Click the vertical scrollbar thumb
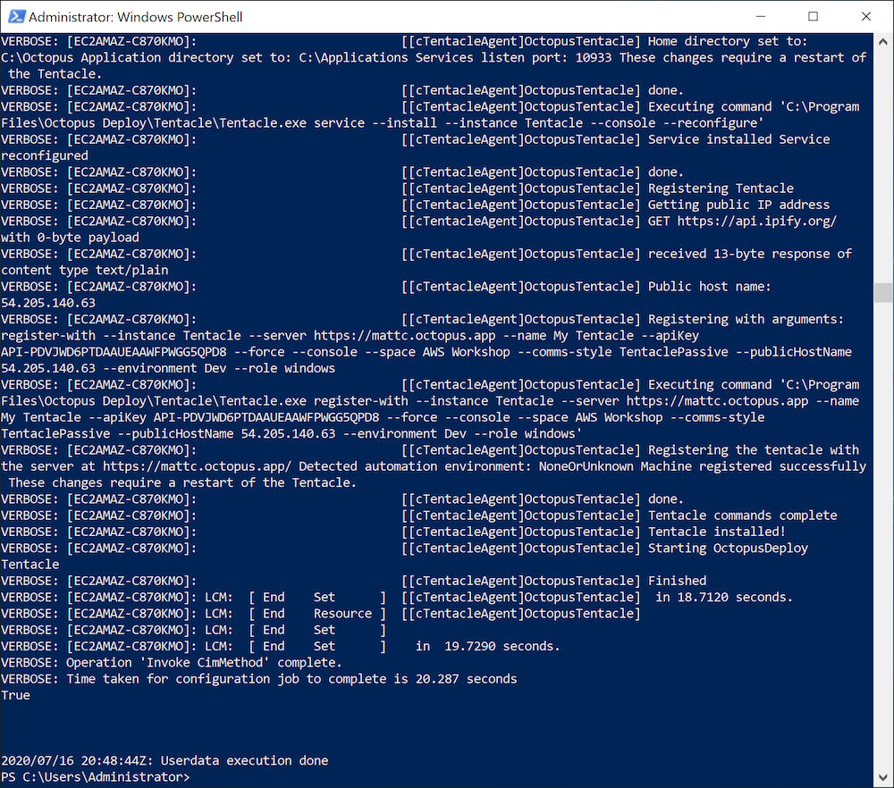Screen dimensions: 894x788 [x=883, y=293]
